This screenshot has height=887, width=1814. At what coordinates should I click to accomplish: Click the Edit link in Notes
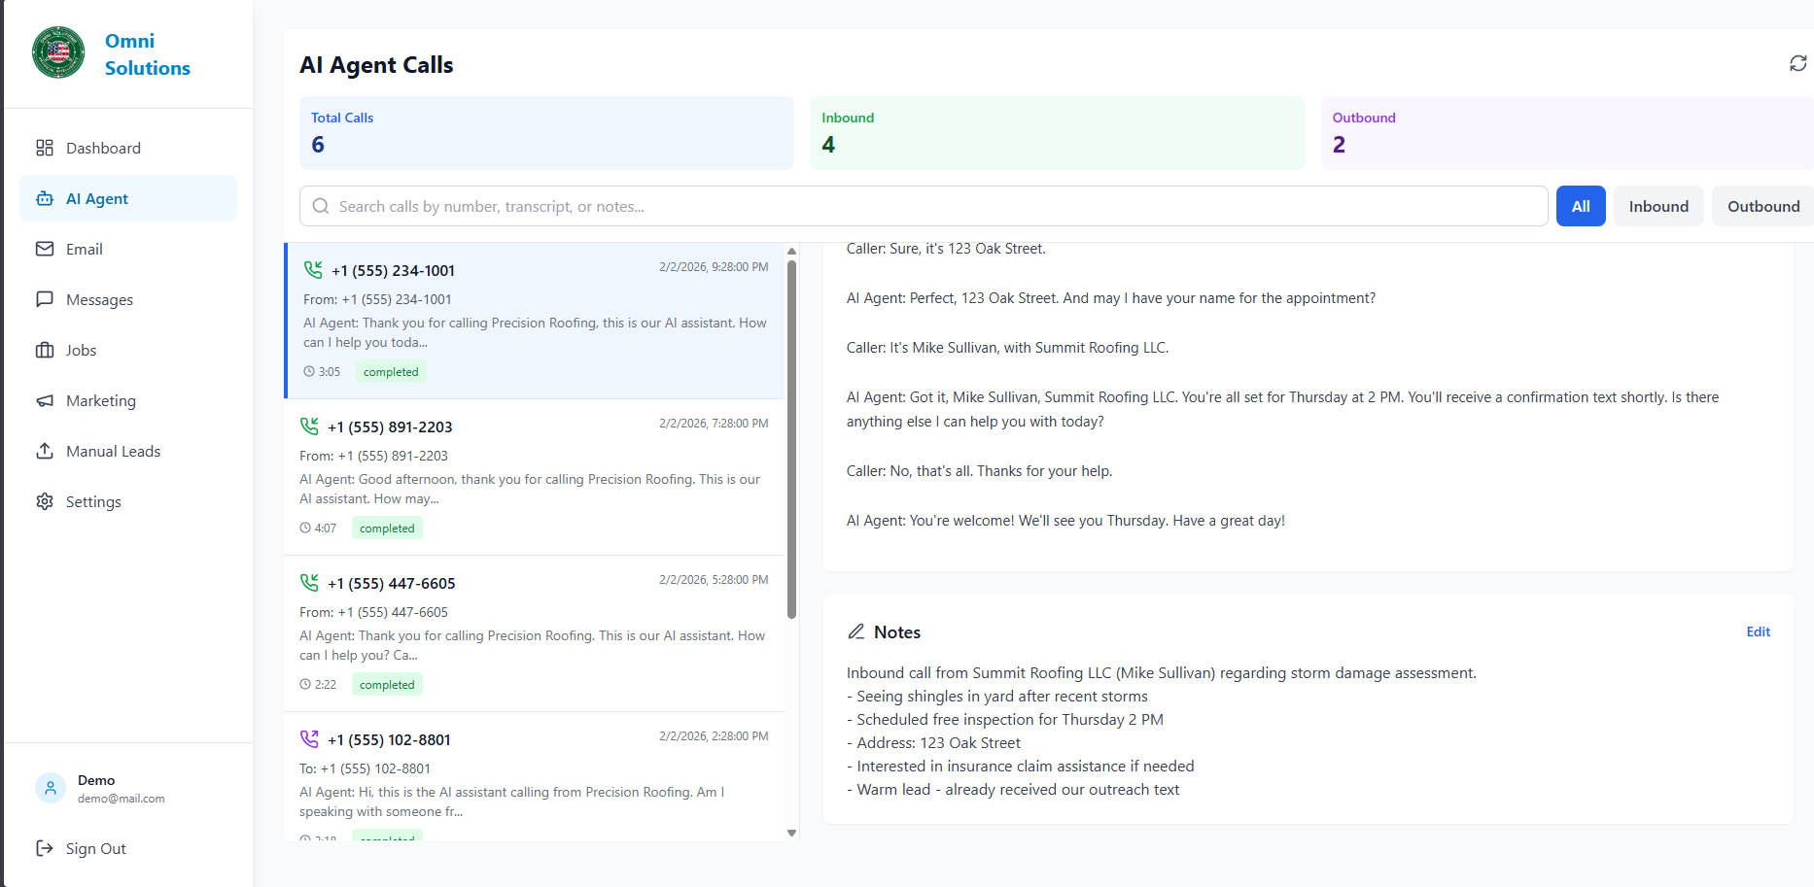(x=1758, y=631)
